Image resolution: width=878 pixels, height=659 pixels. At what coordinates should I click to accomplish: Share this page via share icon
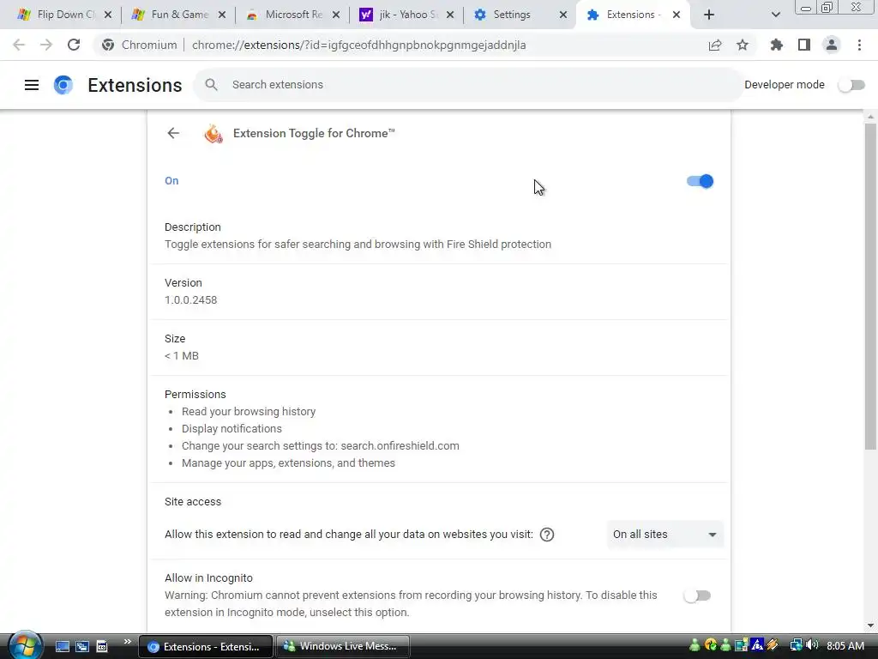coord(715,45)
